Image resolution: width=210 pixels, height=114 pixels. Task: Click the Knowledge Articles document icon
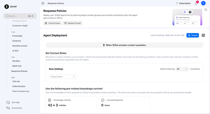pyautogui.click(x=50, y=100)
